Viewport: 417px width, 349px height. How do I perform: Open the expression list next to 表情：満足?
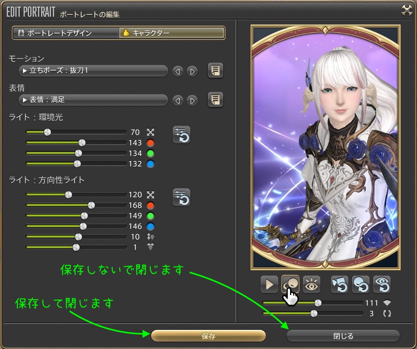(215, 100)
